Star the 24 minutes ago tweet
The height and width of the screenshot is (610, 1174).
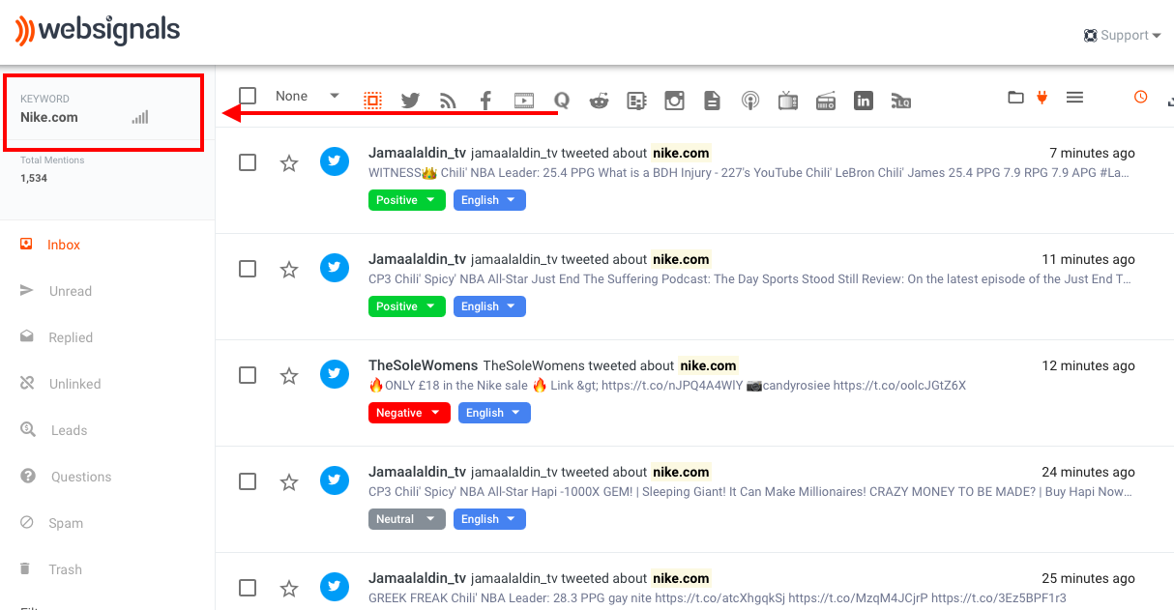click(288, 481)
